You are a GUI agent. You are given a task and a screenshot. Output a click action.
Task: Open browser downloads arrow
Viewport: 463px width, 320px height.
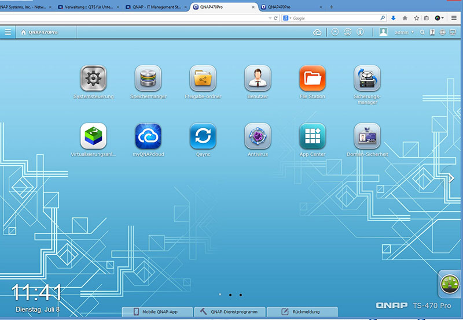point(394,18)
